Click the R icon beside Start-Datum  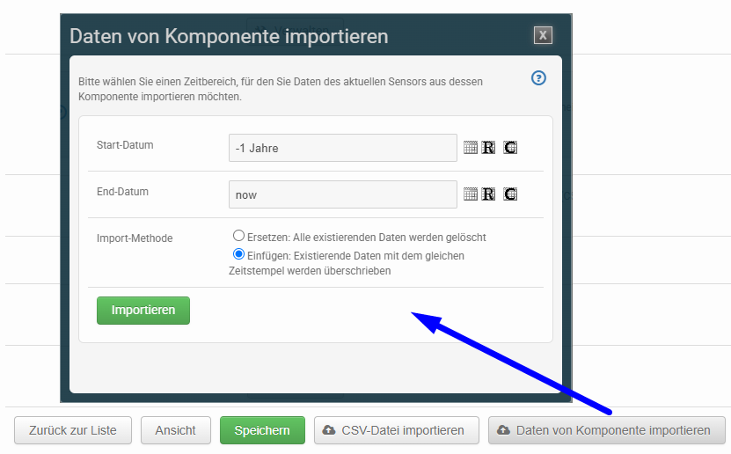tap(488, 148)
